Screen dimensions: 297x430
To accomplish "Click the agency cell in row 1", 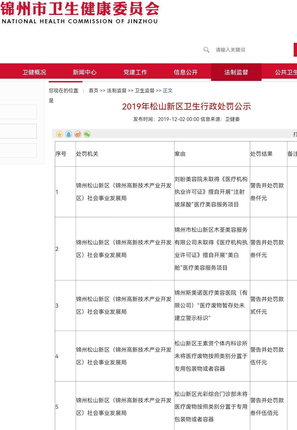I will (125, 192).
